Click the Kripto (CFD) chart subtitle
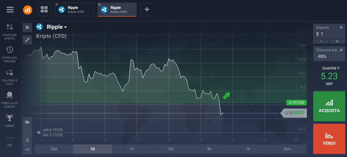This screenshot has height=157, width=347. coord(51,36)
